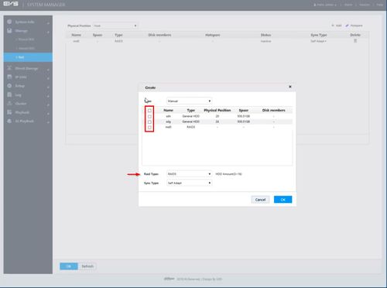Screen dimensions: 387x288
Task: Check the box for disk sdg
Action: tap(149, 122)
